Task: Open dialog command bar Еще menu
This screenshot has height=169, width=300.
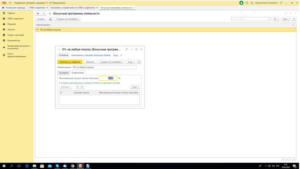Action: pos(131,62)
